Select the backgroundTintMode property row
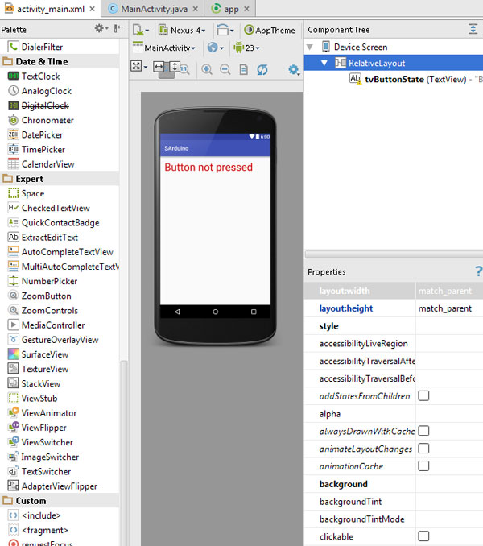Image resolution: width=483 pixels, height=546 pixels. (394, 519)
